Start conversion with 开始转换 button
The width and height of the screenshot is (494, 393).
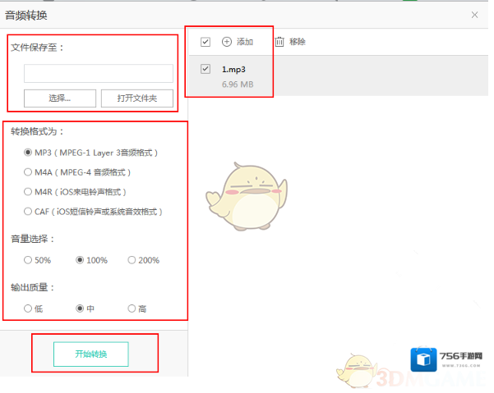(x=90, y=354)
